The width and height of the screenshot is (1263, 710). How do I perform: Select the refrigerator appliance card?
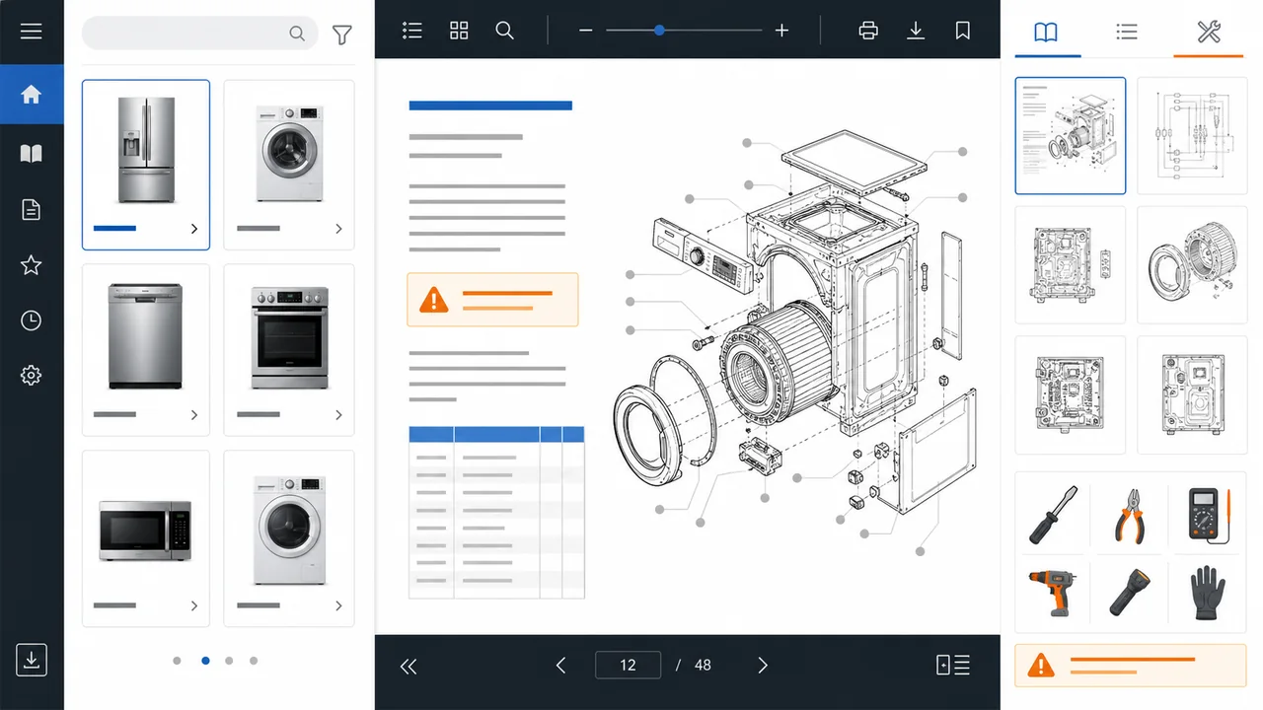(x=146, y=164)
